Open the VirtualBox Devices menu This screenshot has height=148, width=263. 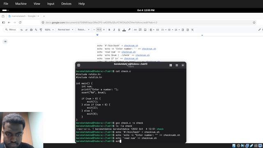click(66, 4)
